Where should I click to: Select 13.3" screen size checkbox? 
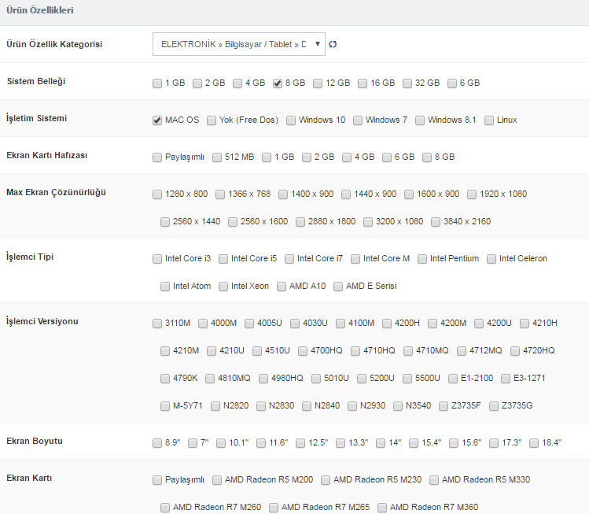341,443
